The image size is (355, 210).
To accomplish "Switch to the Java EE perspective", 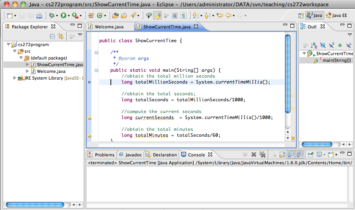I will (x=336, y=15).
